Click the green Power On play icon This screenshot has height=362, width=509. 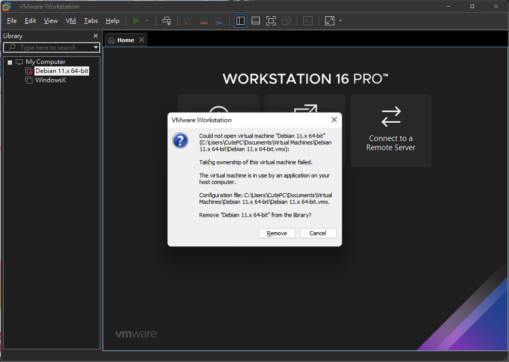137,21
